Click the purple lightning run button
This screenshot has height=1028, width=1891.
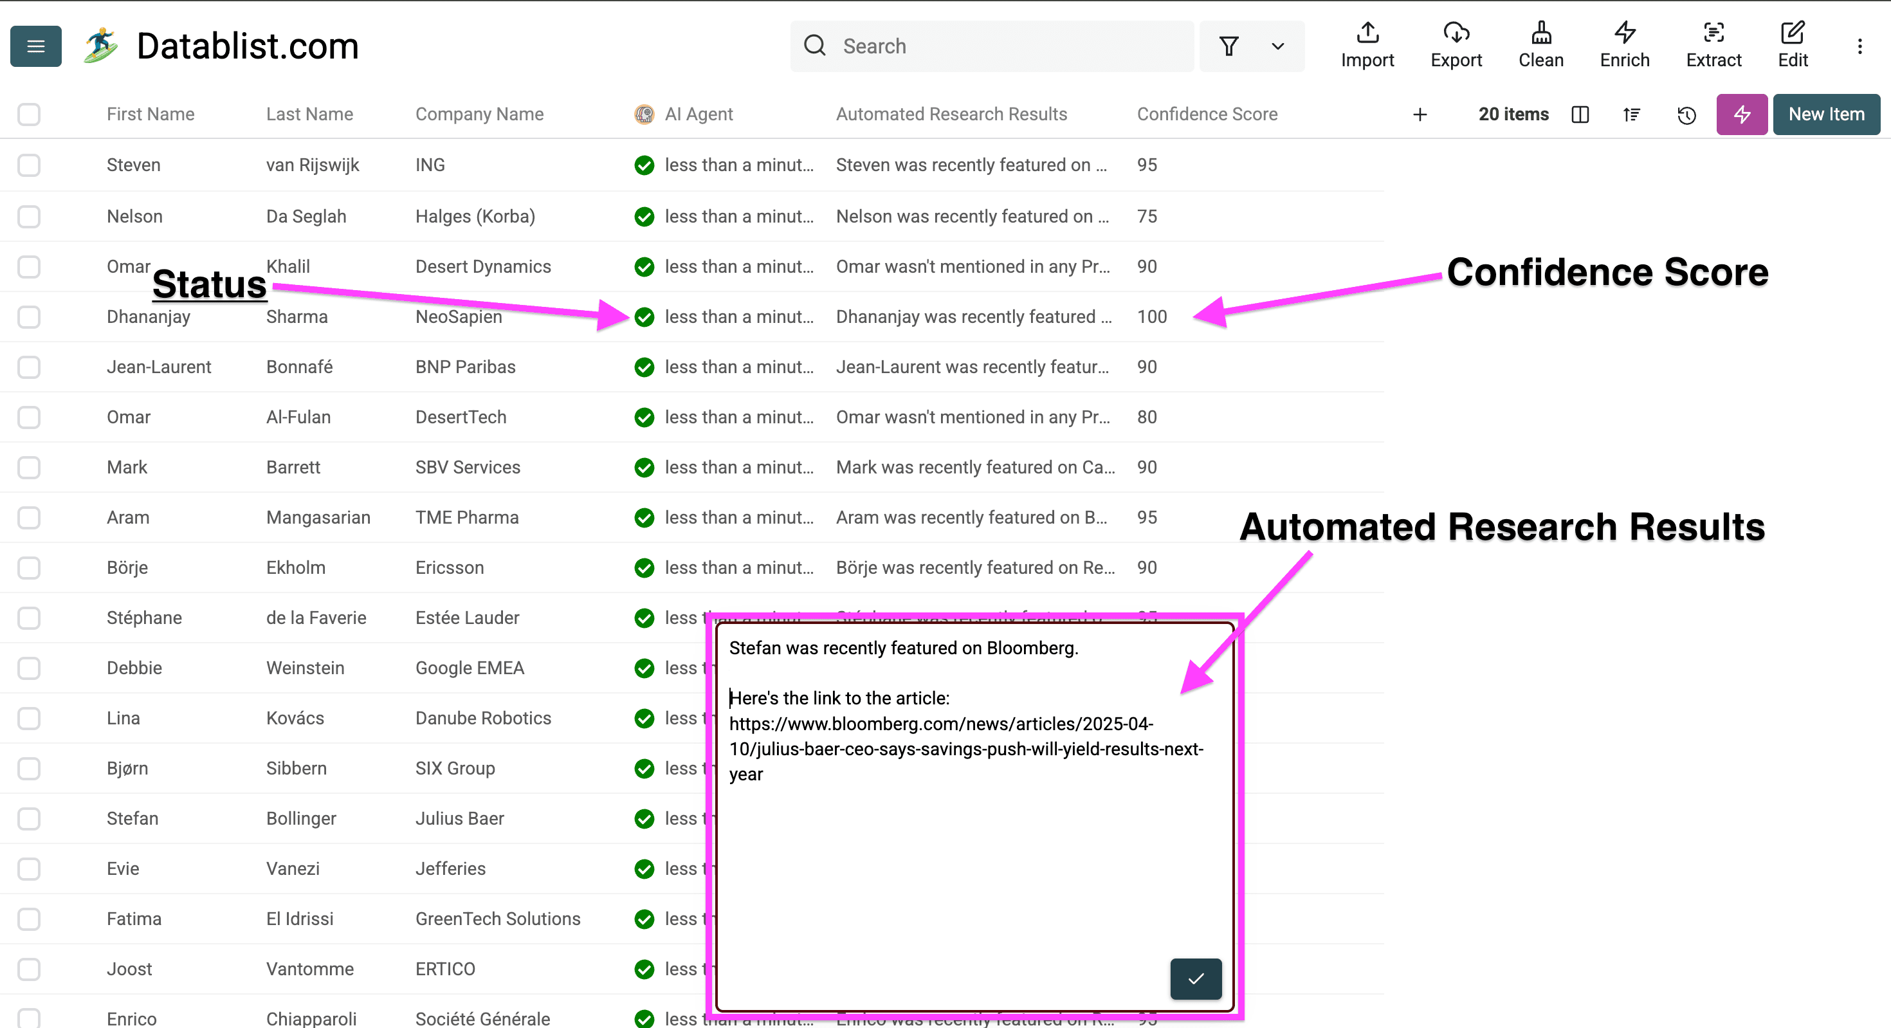click(x=1741, y=115)
